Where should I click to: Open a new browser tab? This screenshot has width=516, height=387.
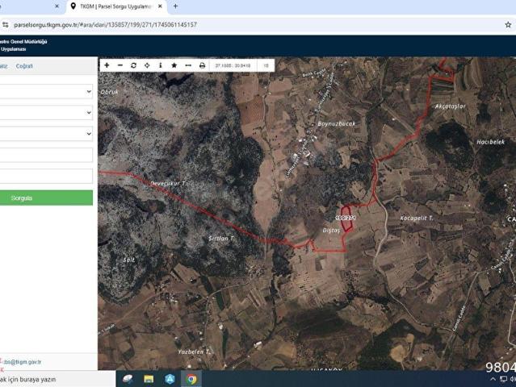tap(175, 6)
